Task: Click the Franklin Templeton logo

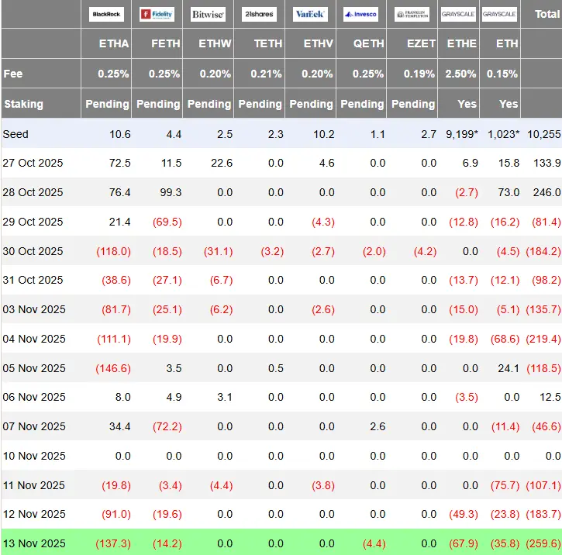Action: (x=412, y=14)
